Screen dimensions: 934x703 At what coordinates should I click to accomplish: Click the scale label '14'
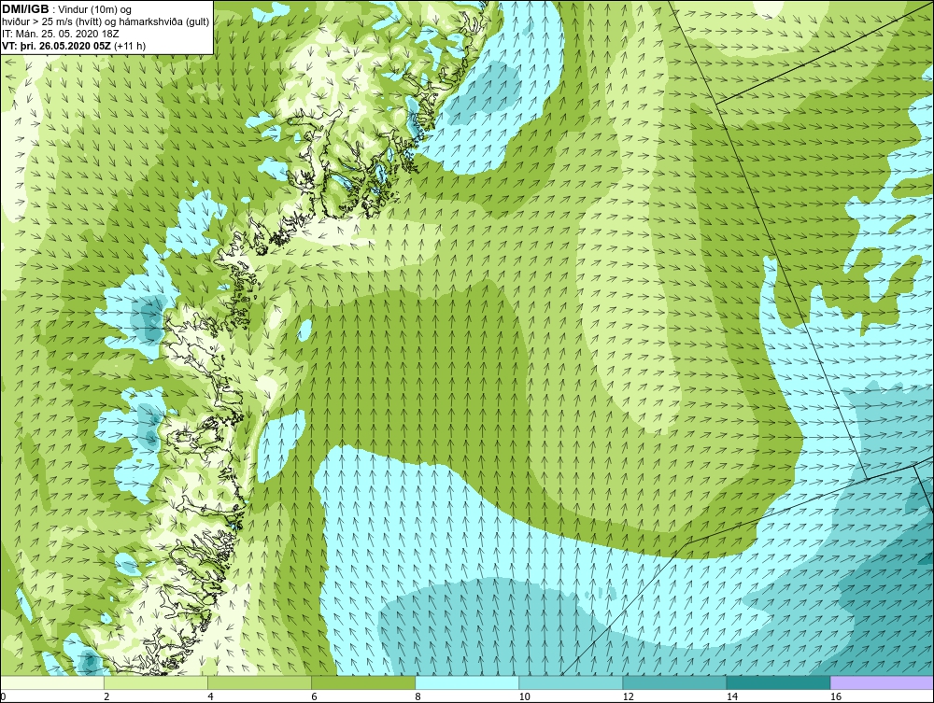pyautogui.click(x=731, y=696)
